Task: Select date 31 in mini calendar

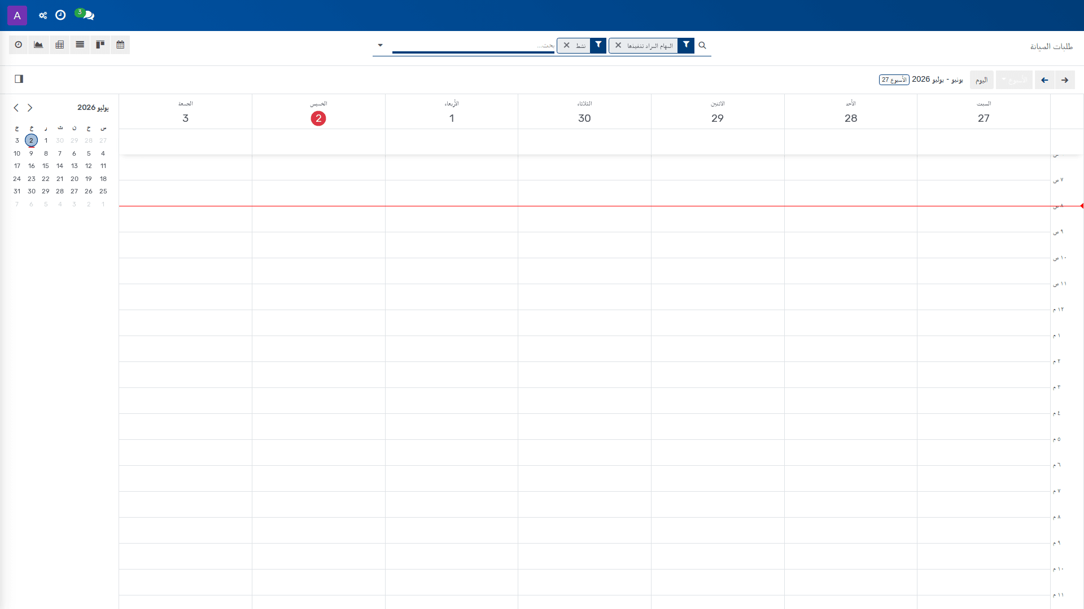Action: pyautogui.click(x=17, y=191)
